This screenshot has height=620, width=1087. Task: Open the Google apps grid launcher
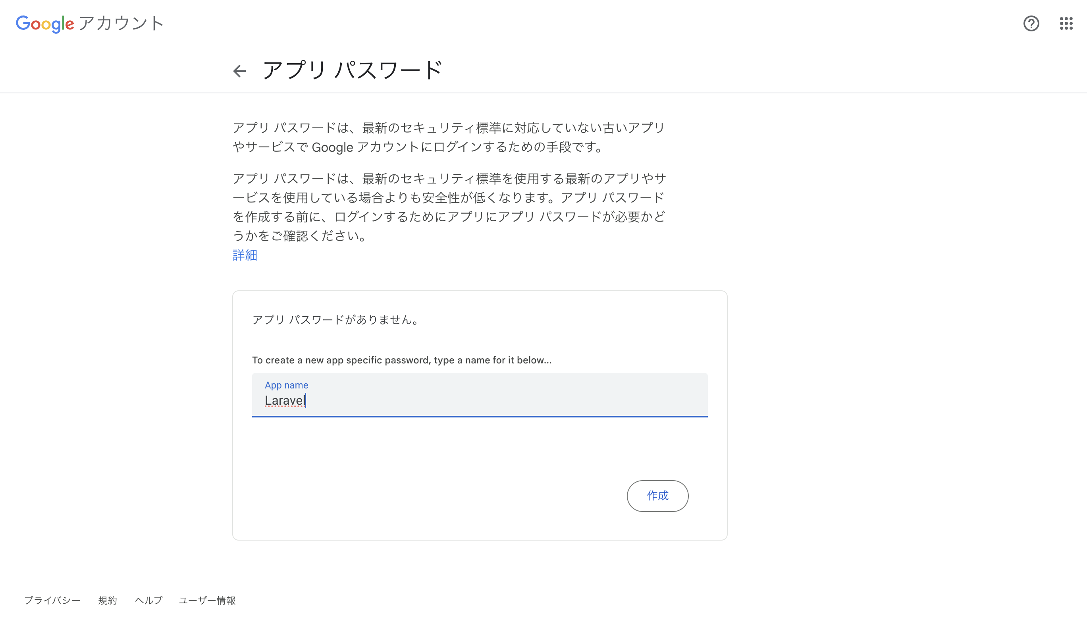[x=1067, y=23]
